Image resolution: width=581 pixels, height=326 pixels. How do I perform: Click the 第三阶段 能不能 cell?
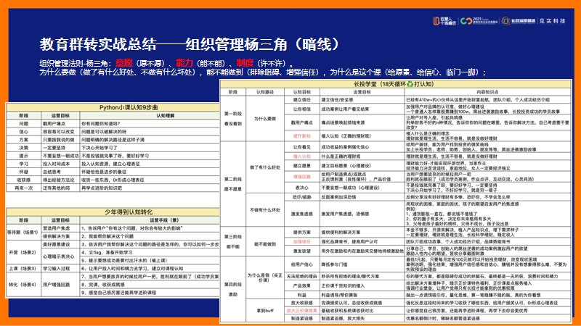[233, 241]
